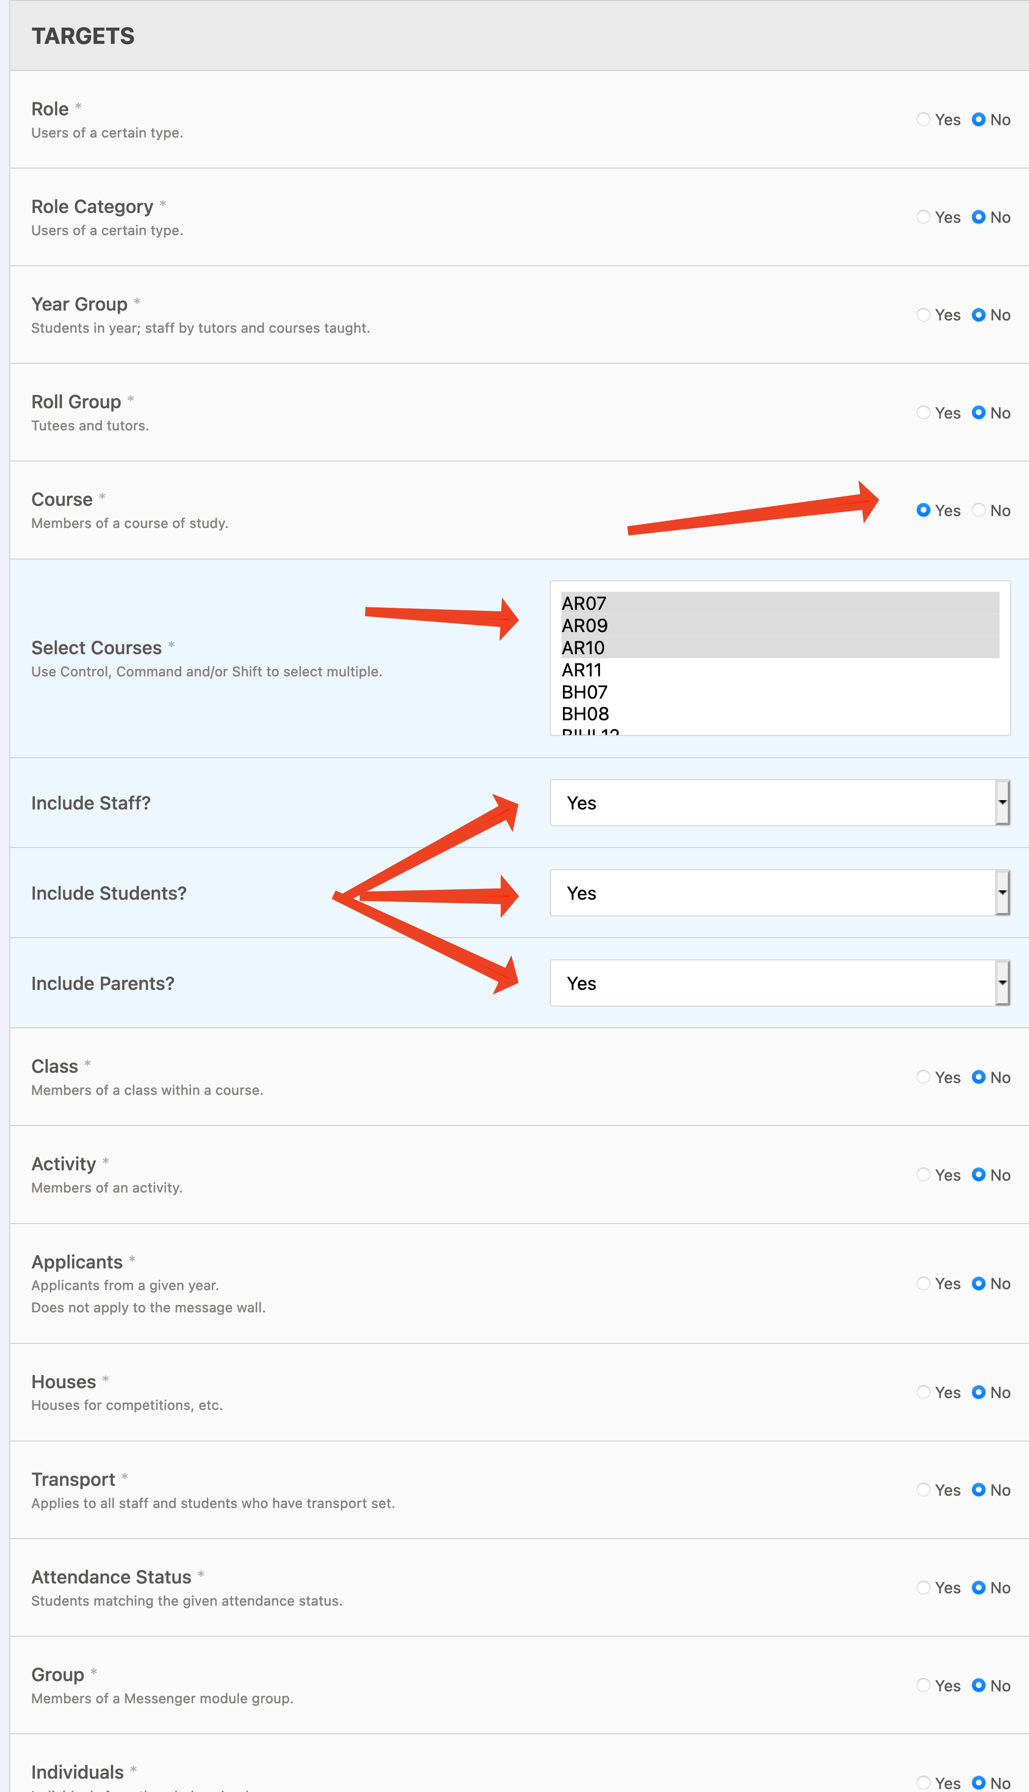
Task: Pick BH07 from Select Courses list
Action: pyautogui.click(x=585, y=692)
